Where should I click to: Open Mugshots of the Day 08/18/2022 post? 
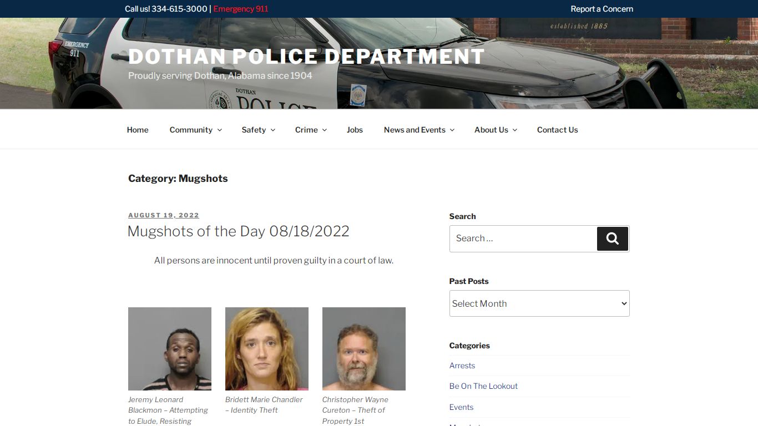239,231
